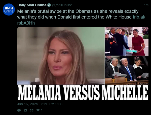Viewport: 151px width, 115px height.
Task: Click the rsbA0Hh portion of the link
Action: click(26, 23)
